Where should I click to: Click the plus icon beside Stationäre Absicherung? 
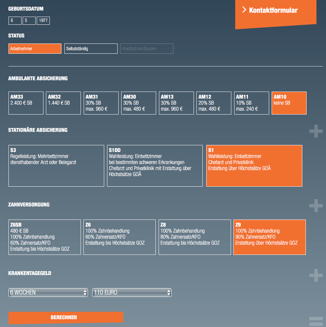click(x=316, y=131)
